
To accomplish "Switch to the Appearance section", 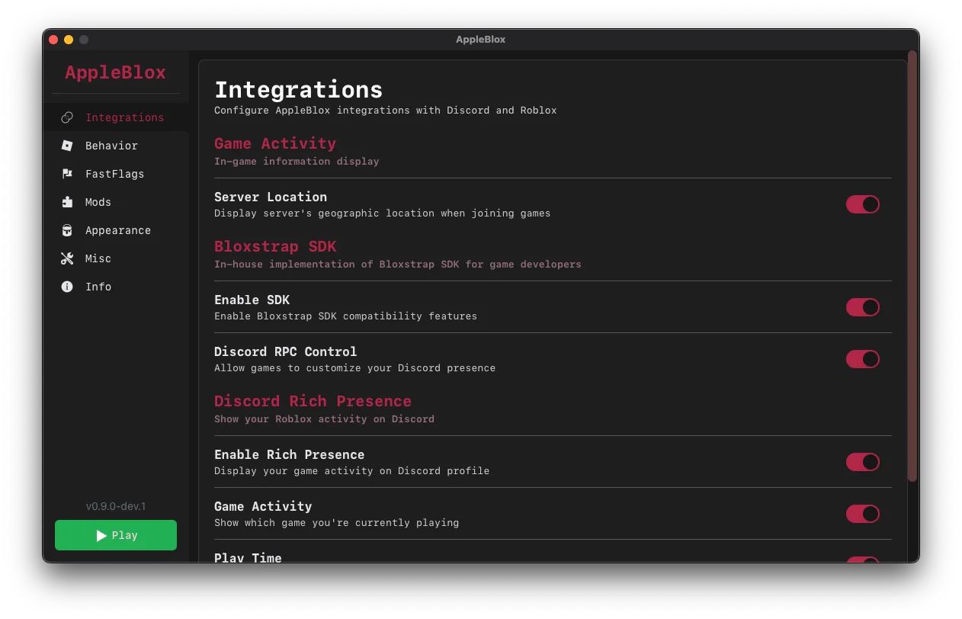I will 118,230.
